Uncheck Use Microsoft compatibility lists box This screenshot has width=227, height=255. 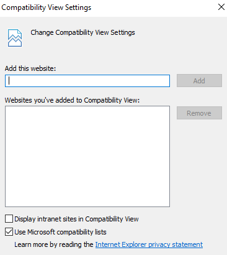point(9,232)
